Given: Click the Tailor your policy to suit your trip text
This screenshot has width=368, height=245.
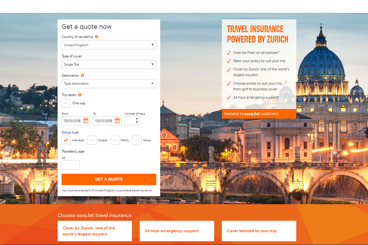Looking at the screenshot, I should pyautogui.click(x=259, y=61).
